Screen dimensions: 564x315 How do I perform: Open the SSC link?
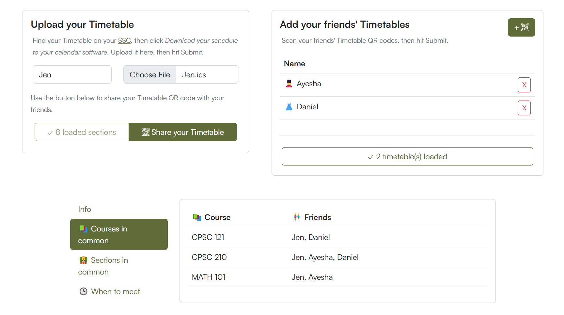click(x=124, y=40)
